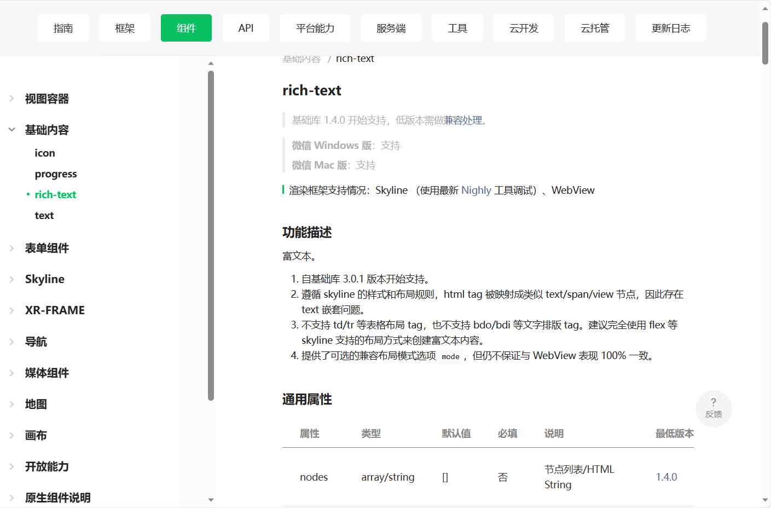
Task: Click the 通用属性 section heading
Action: [307, 400]
